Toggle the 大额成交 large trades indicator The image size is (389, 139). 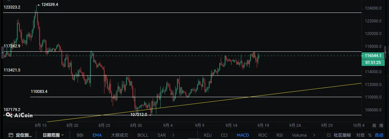tap(120, 135)
